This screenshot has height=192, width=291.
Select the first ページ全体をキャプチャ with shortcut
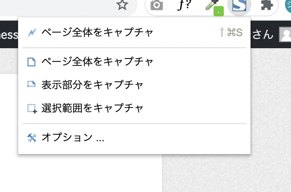pyautogui.click(x=134, y=32)
